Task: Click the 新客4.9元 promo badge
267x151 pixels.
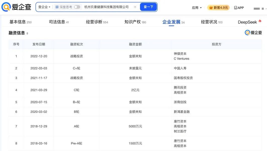Action: pyautogui.click(x=219, y=8)
